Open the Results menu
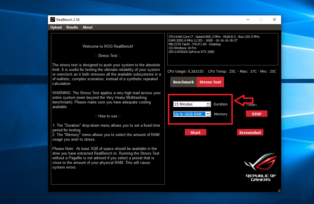Screen dimensions: 314x204 click(72, 27)
